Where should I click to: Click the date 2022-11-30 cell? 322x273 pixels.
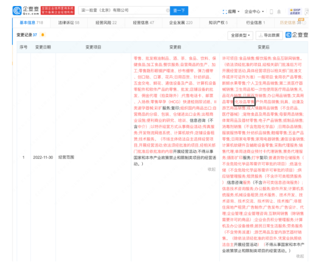[43, 157]
